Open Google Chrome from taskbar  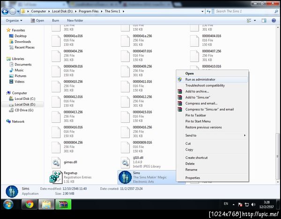pyautogui.click(x=30, y=205)
